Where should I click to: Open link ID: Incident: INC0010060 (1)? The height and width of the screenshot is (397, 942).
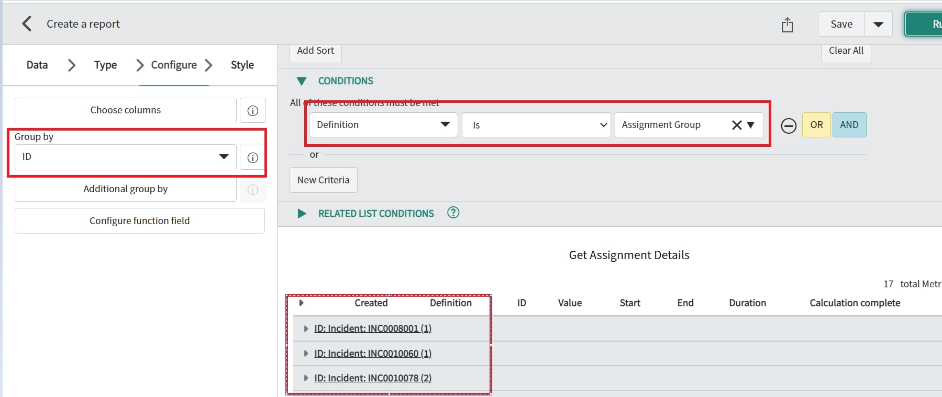click(373, 354)
